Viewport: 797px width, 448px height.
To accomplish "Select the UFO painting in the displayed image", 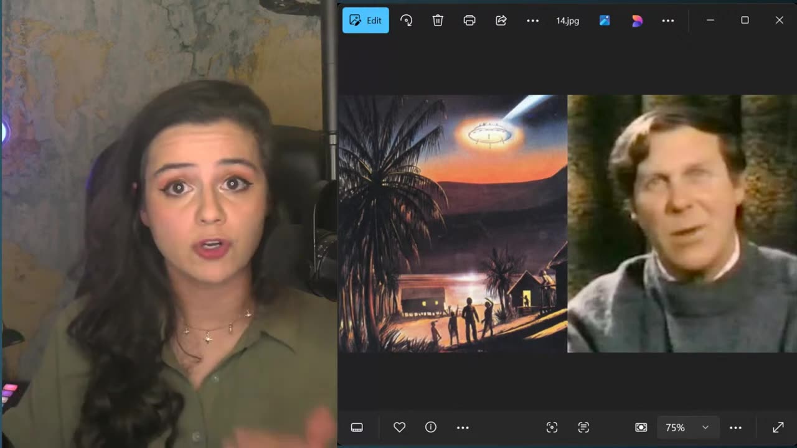I will click(453, 224).
